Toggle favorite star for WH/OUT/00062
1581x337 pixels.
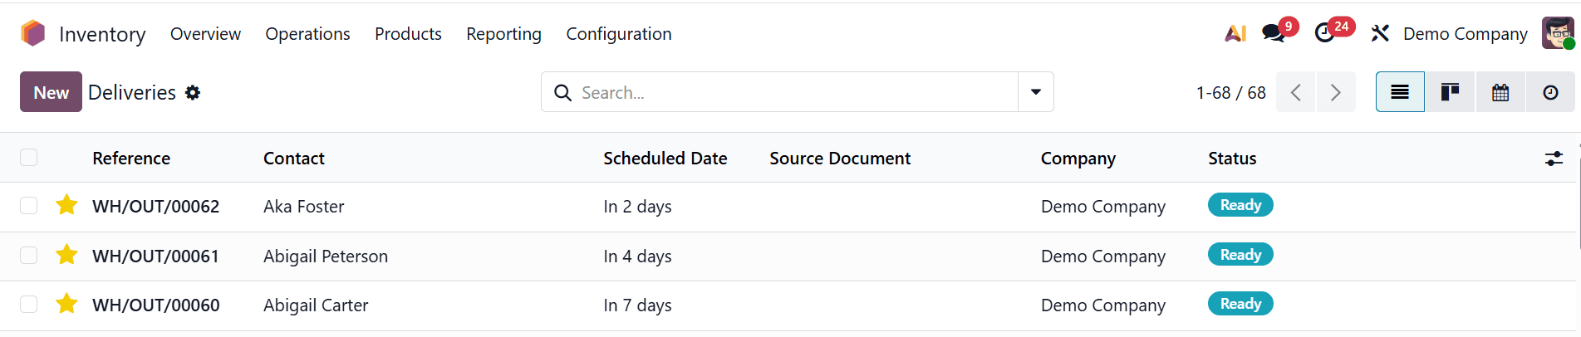(66, 205)
